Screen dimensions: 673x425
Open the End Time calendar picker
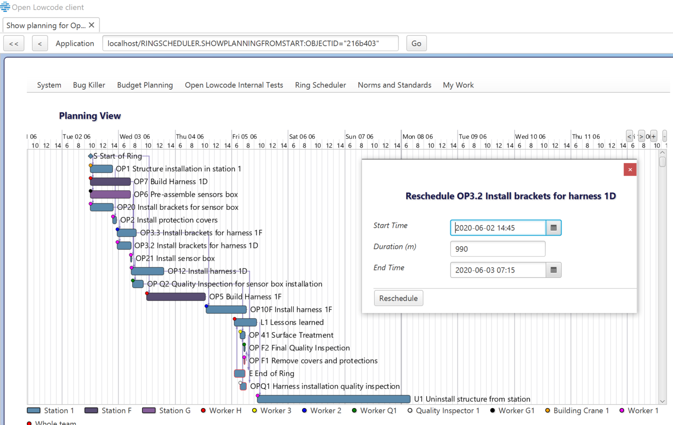pyautogui.click(x=554, y=270)
